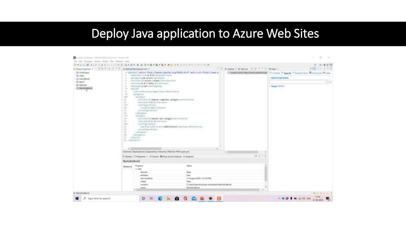Minimize the Outline view panel
This screenshot has height=228, width=406.
tap(262, 69)
